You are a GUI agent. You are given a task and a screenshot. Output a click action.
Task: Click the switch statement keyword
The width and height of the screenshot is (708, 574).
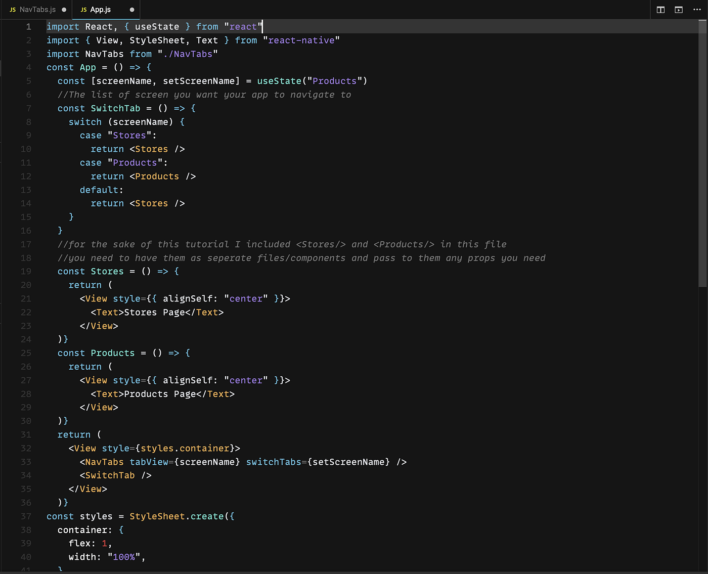click(x=85, y=121)
